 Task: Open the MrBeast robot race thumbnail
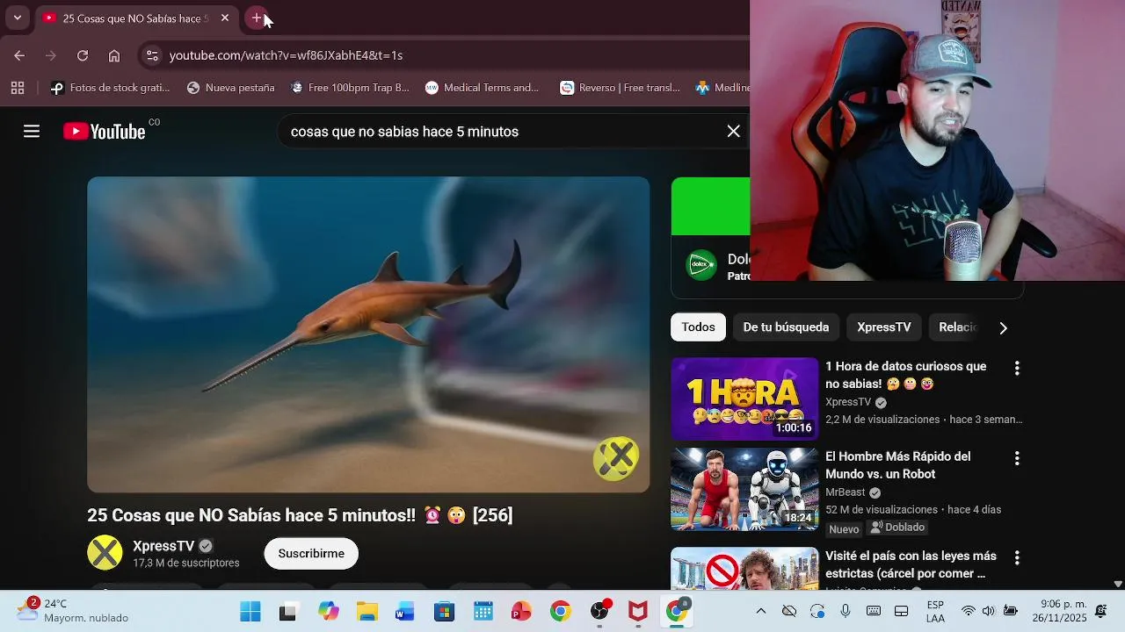click(744, 489)
